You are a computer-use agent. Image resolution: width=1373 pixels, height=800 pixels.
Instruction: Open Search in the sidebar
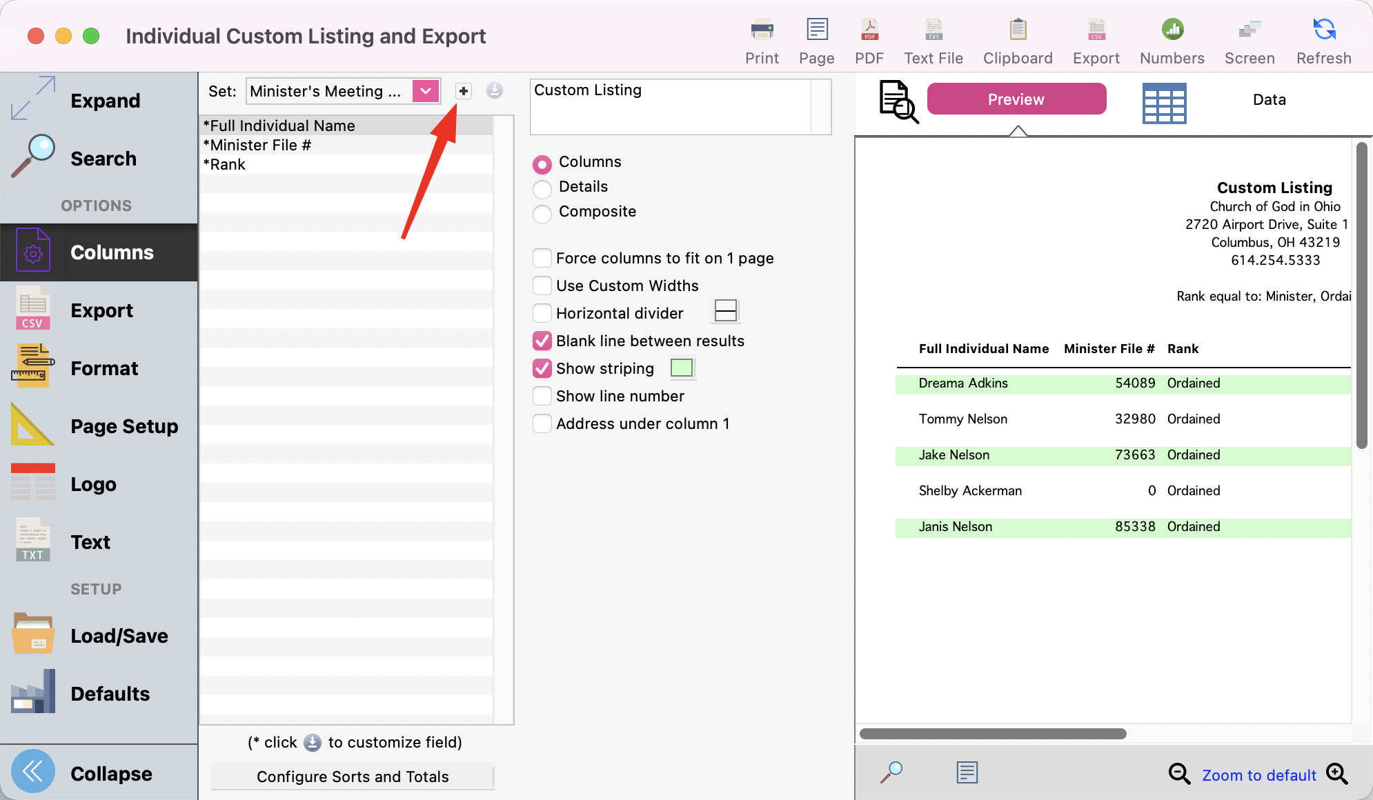99,159
